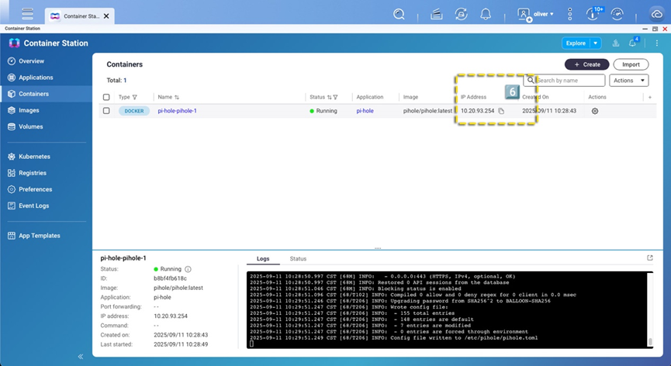The image size is (671, 366).
Task: Filter by the Type column
Action: (134, 98)
